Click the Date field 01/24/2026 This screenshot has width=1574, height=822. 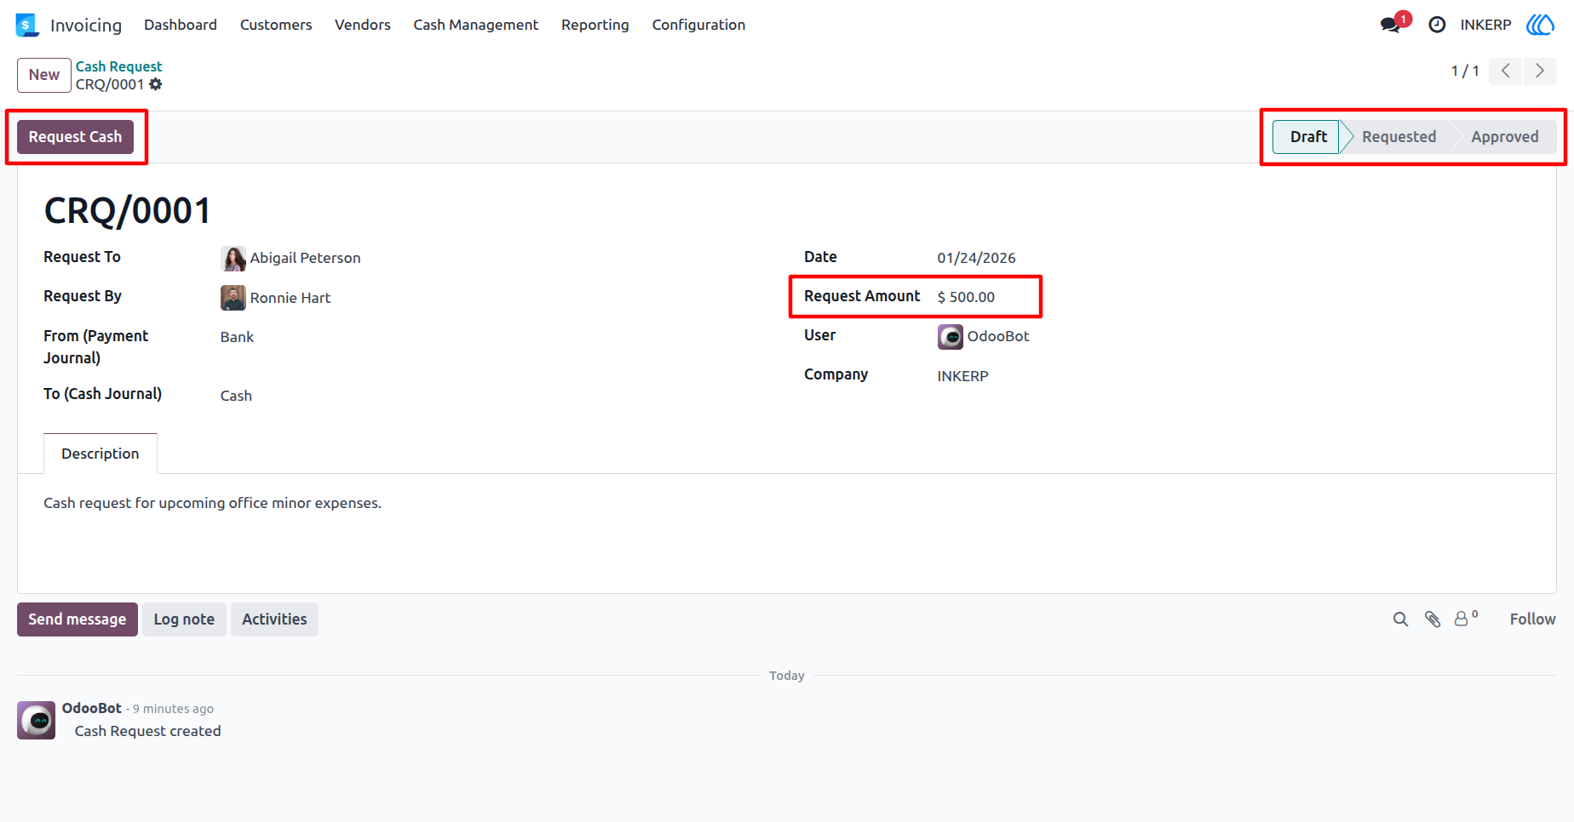tap(976, 258)
